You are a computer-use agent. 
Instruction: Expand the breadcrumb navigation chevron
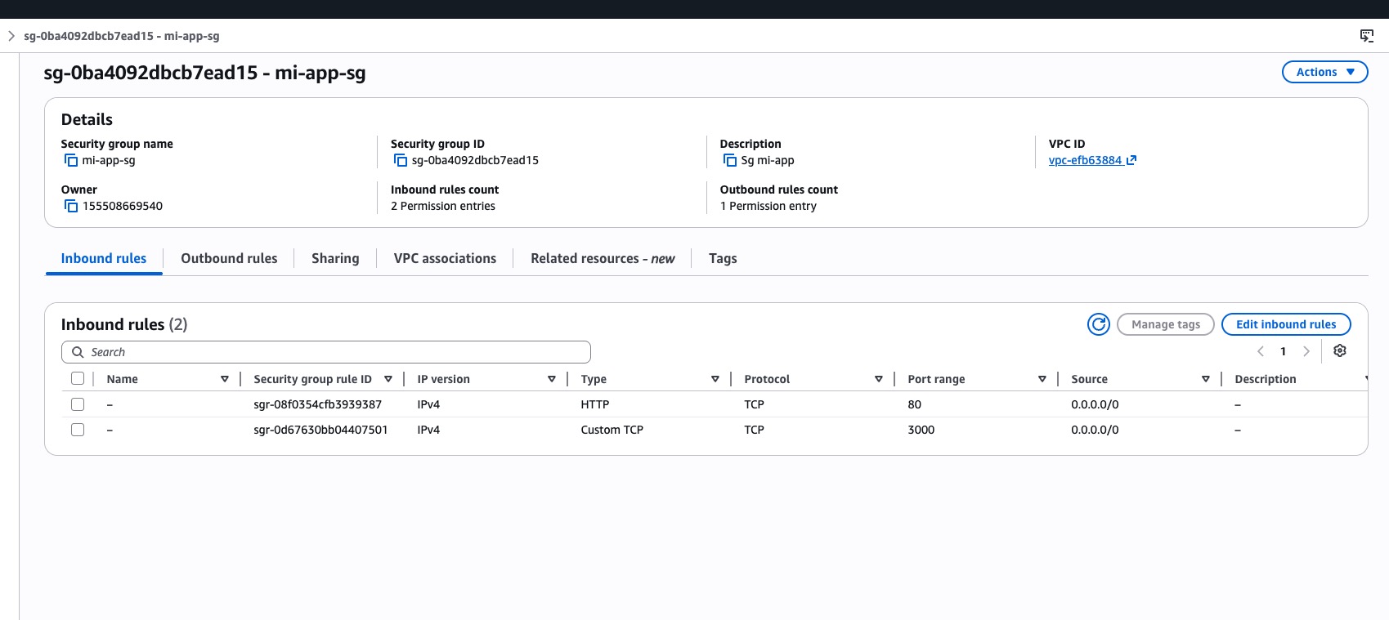(11, 36)
